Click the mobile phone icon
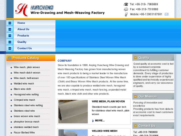 [x=126, y=14]
